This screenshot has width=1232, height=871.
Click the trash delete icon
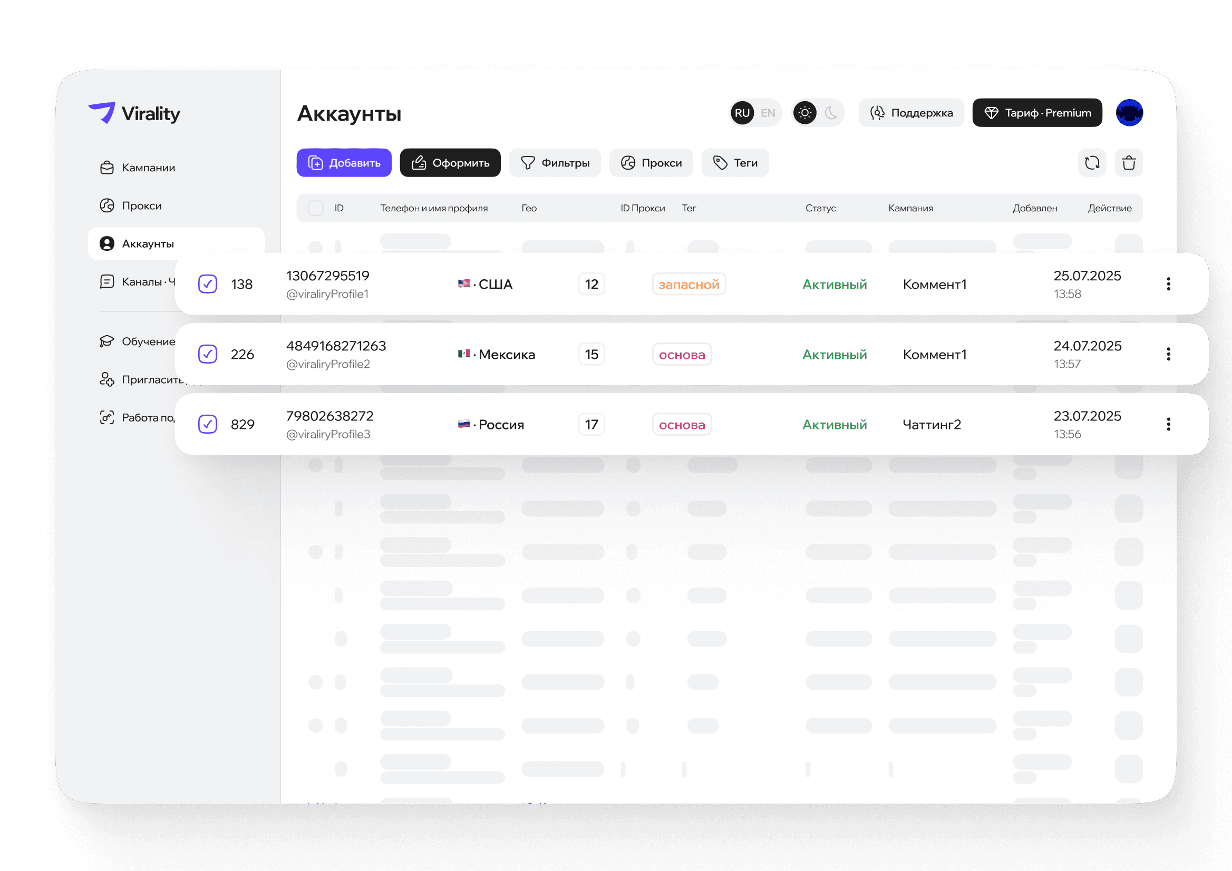point(1129,162)
